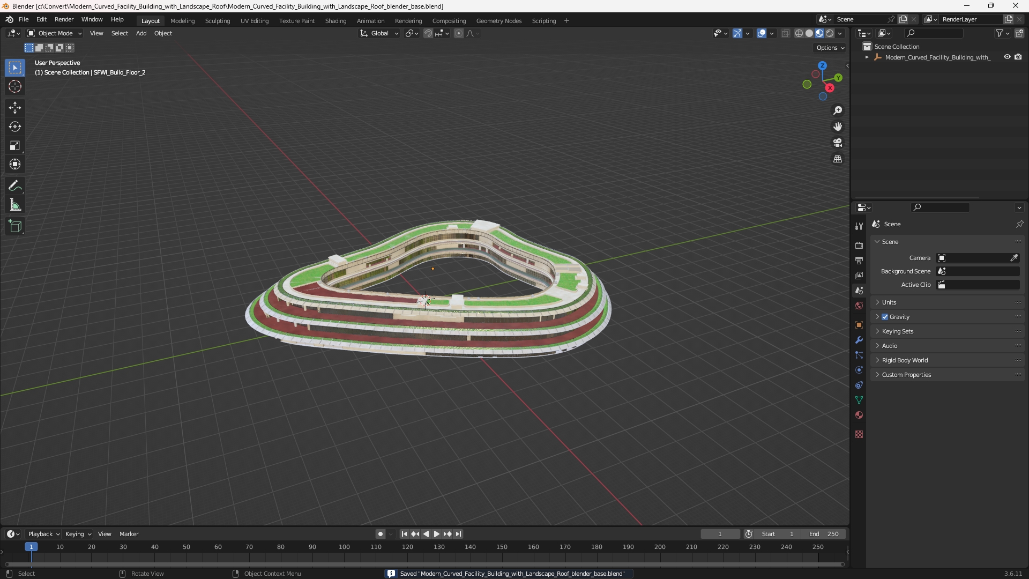Toggle the Gravity checkbox
This screenshot has width=1029, height=579.
click(885, 317)
